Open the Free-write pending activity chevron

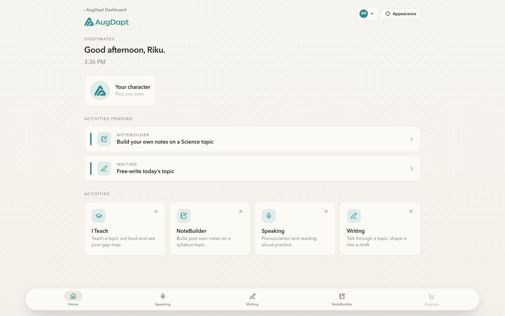tap(412, 169)
